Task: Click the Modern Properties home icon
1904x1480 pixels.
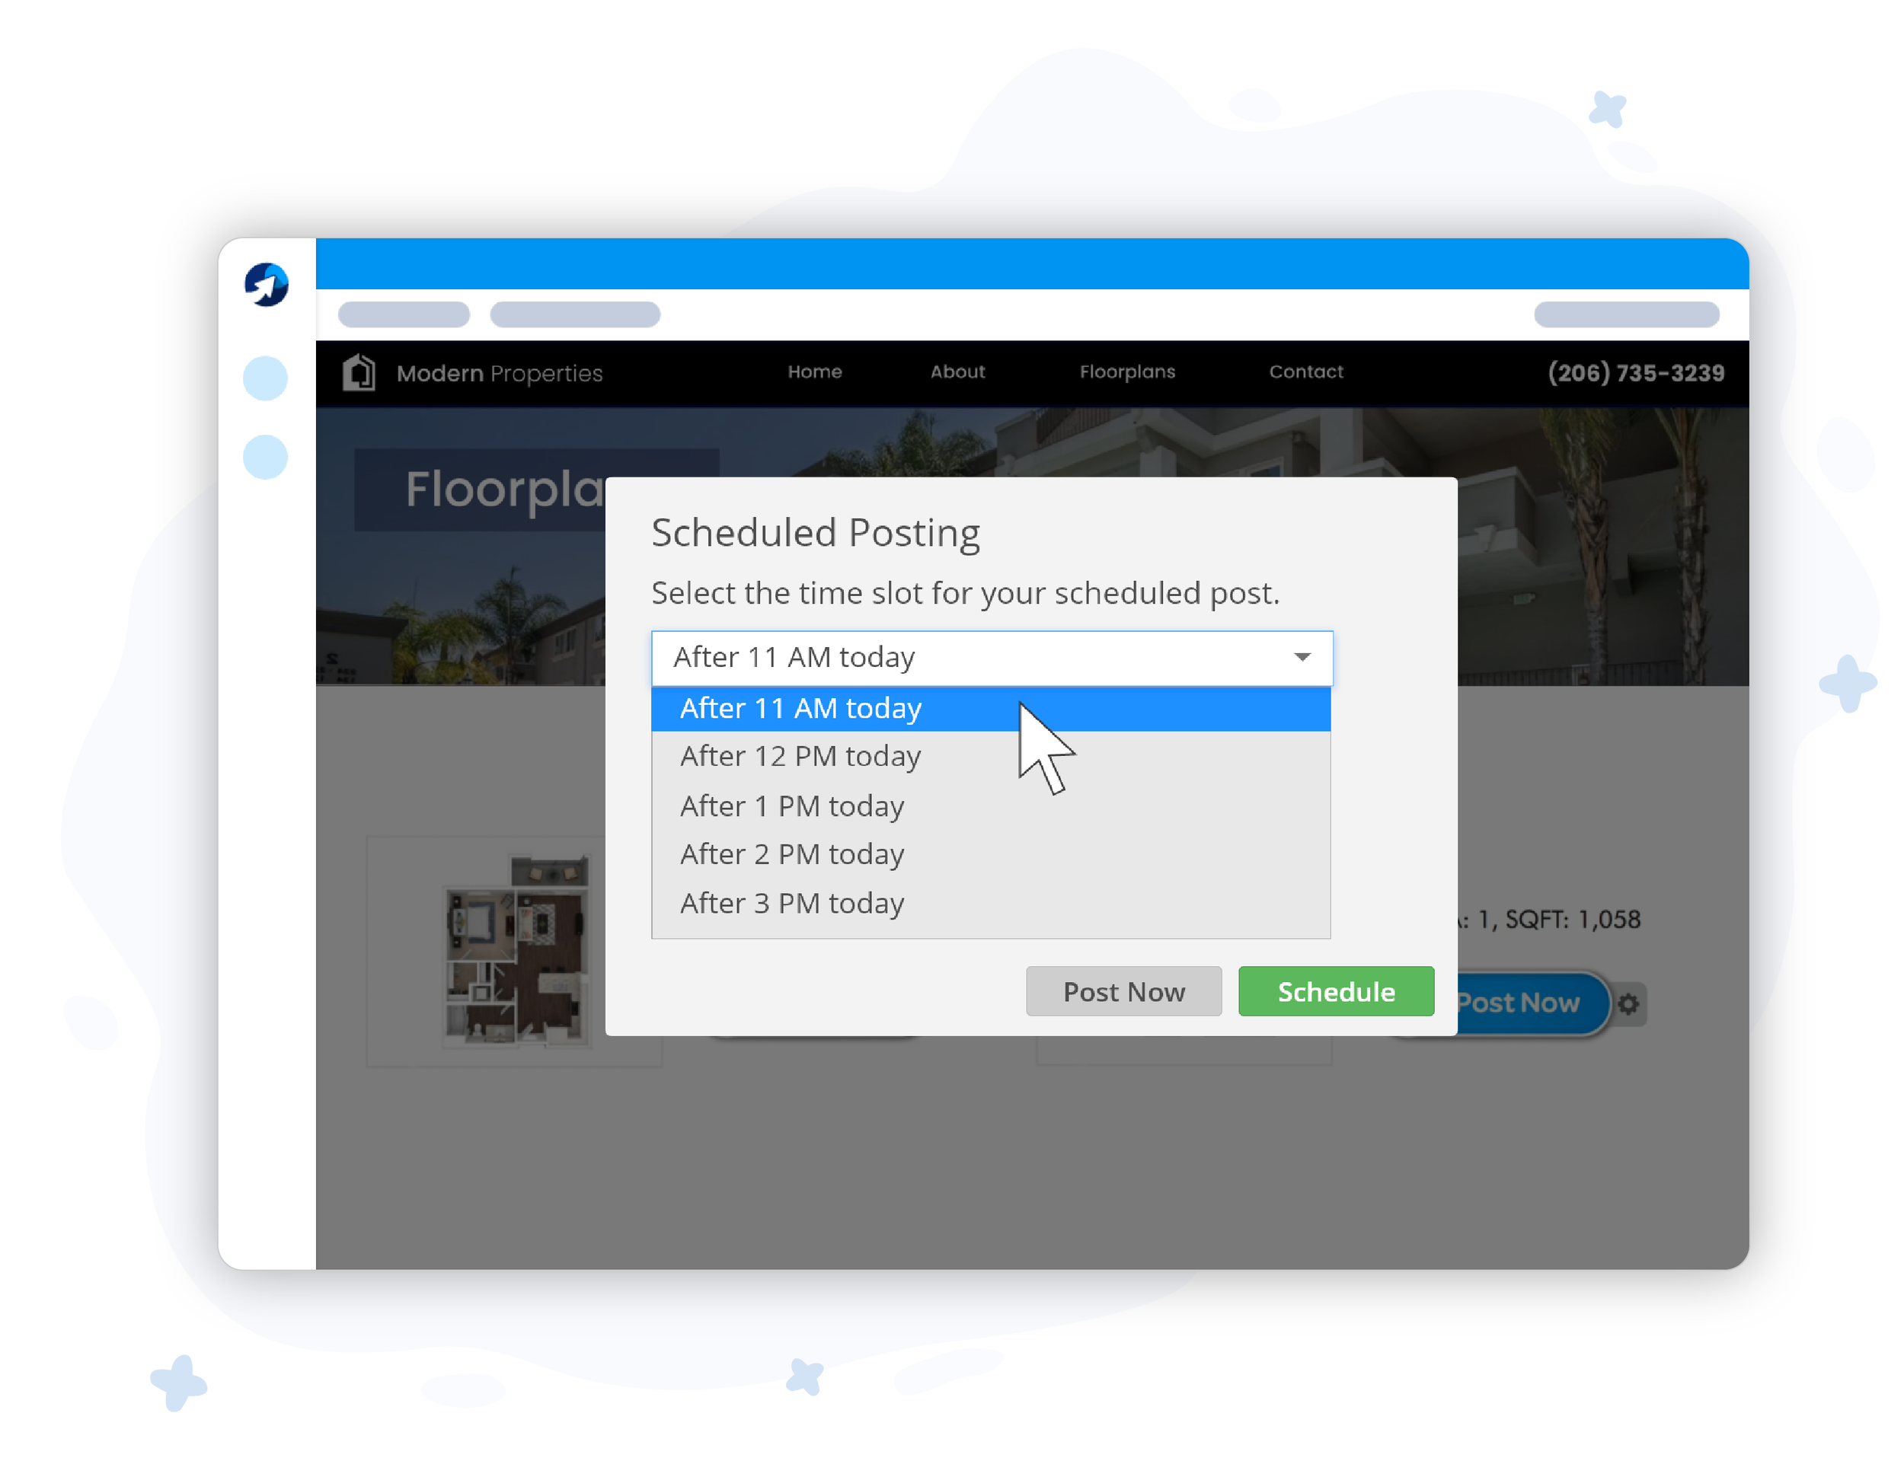Action: (360, 372)
